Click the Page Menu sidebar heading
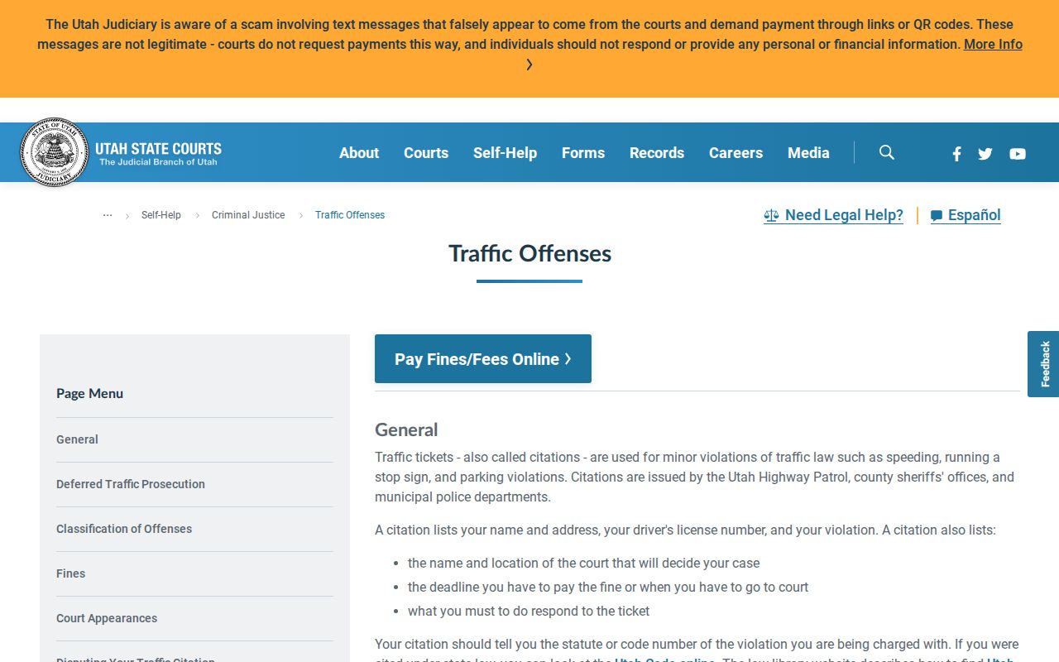 [x=89, y=394]
